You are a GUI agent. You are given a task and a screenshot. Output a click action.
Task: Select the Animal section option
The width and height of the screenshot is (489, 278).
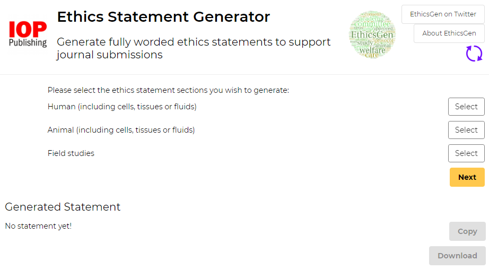pyautogui.click(x=466, y=130)
